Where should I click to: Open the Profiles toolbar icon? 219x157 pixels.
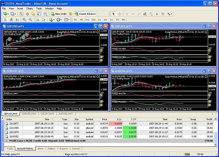pos(12,14)
